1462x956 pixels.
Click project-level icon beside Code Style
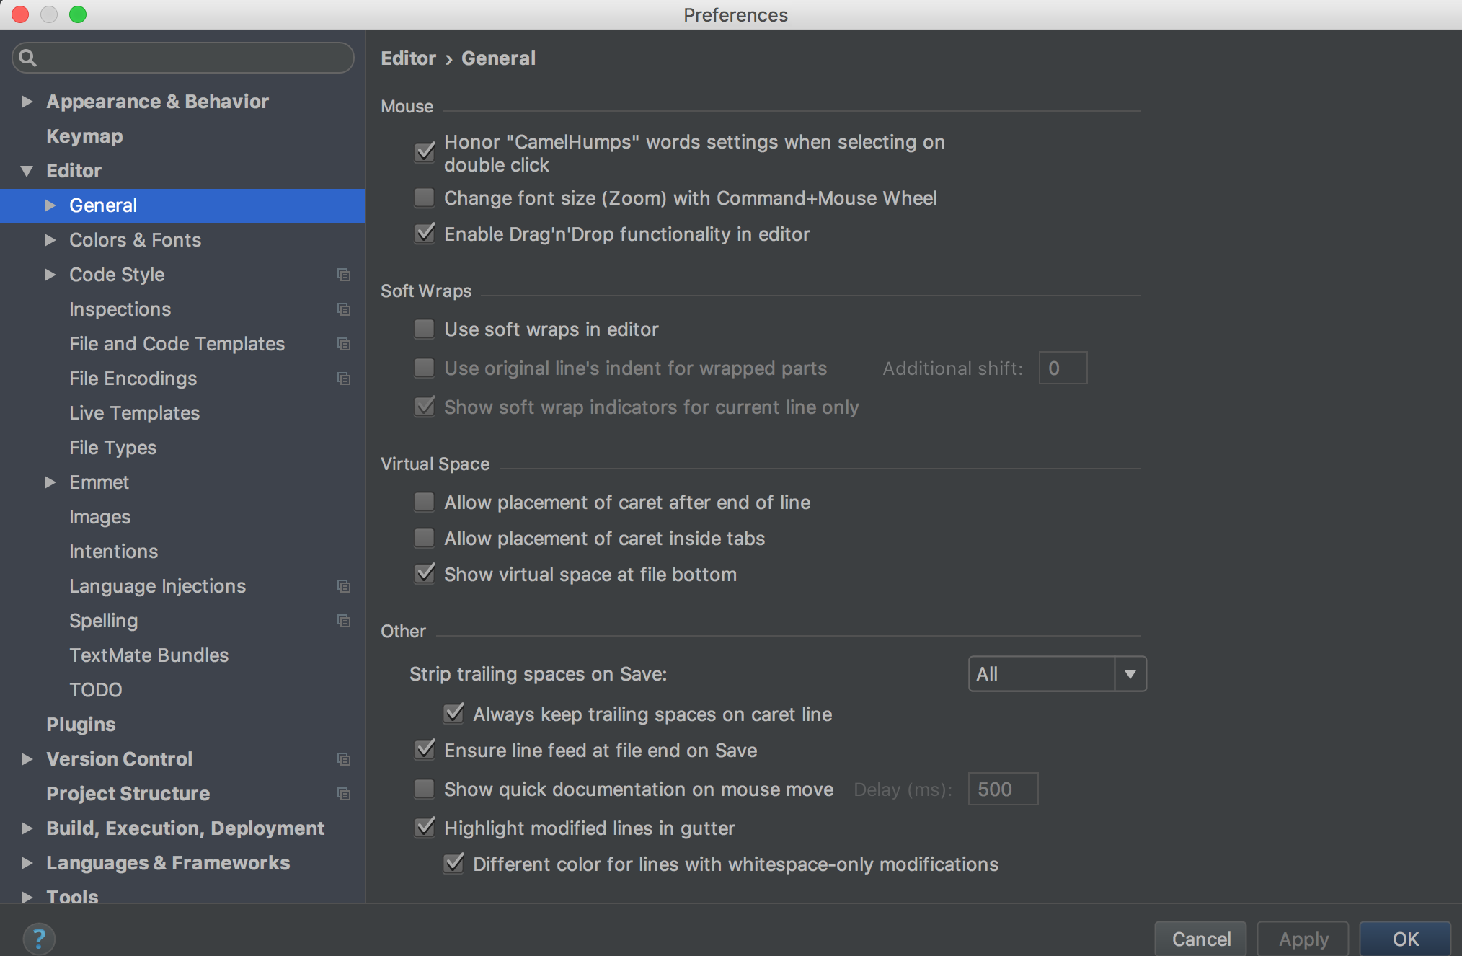[x=344, y=275]
